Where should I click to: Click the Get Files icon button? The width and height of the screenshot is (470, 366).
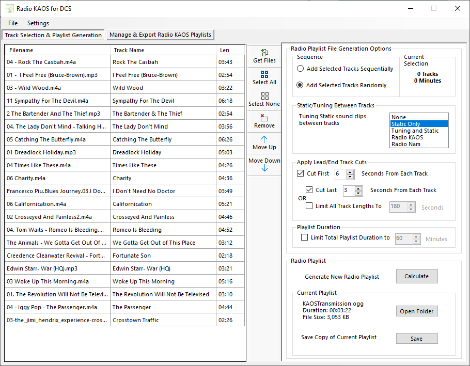[264, 53]
